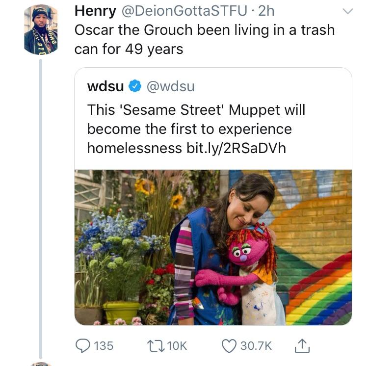Open the Oscar the Grouch tweet text
Screen dimensions: 368x366
coord(204,39)
